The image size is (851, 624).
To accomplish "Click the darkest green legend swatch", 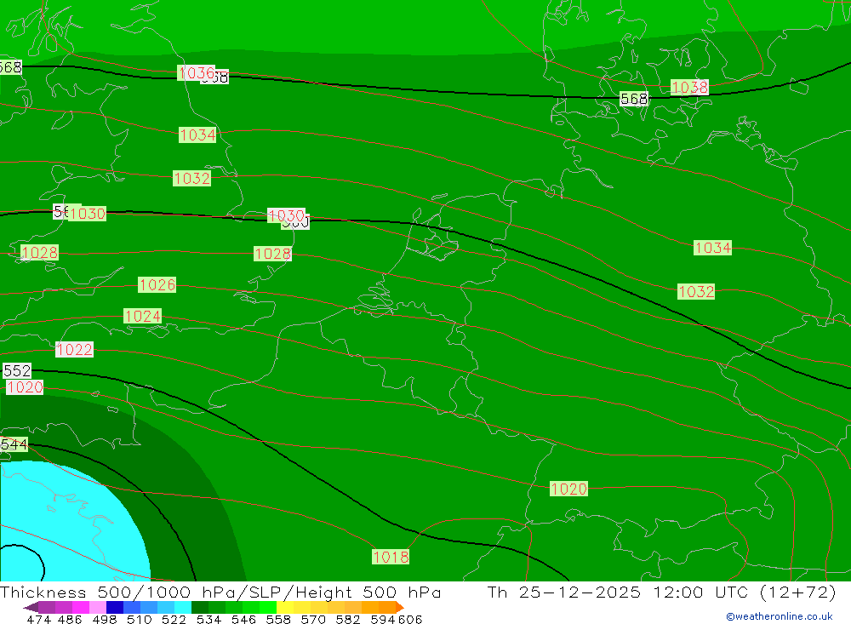I will [x=200, y=607].
